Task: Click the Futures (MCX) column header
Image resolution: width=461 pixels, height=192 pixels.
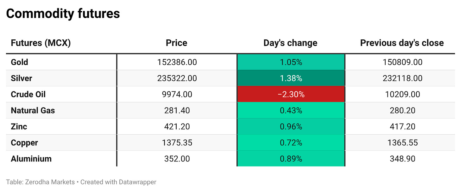Action: click(x=41, y=43)
